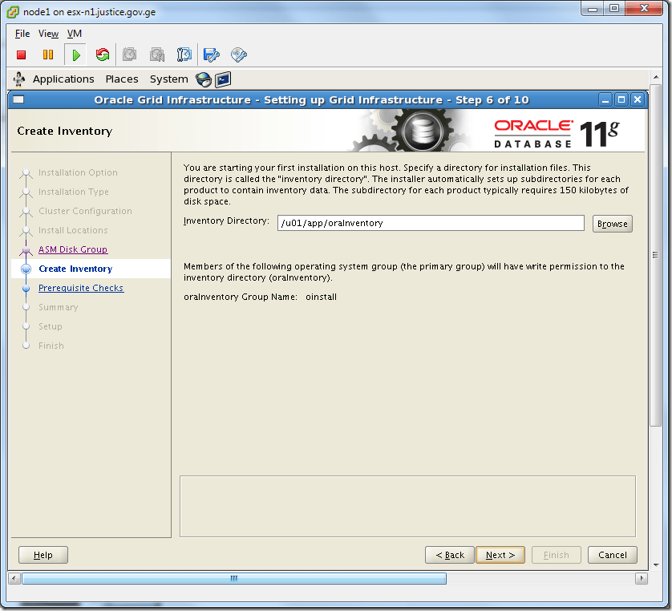The image size is (672, 611).
Task: Open the snapshot manager icon
Action: click(x=184, y=54)
